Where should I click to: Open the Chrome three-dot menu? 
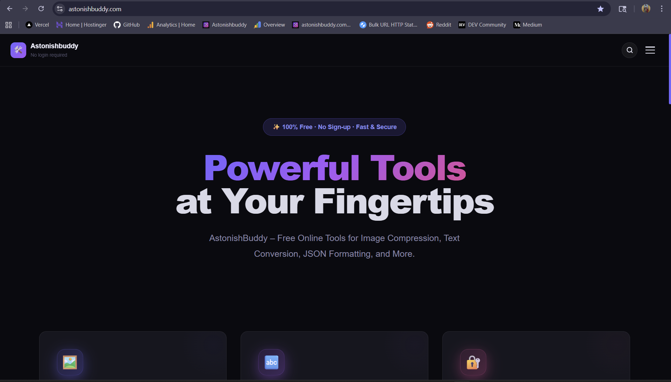click(x=662, y=9)
